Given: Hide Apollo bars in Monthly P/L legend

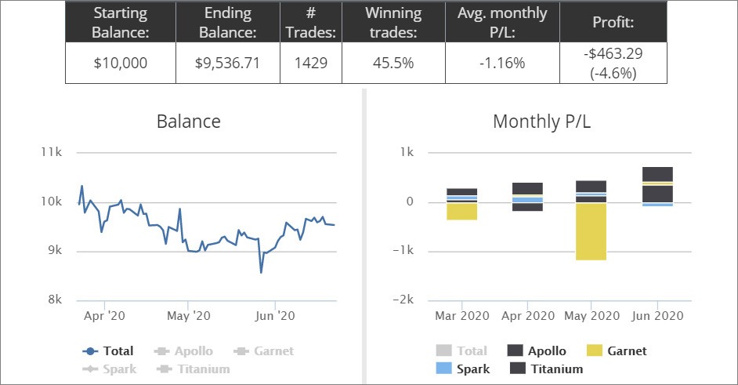Looking at the screenshot, I should [x=537, y=350].
